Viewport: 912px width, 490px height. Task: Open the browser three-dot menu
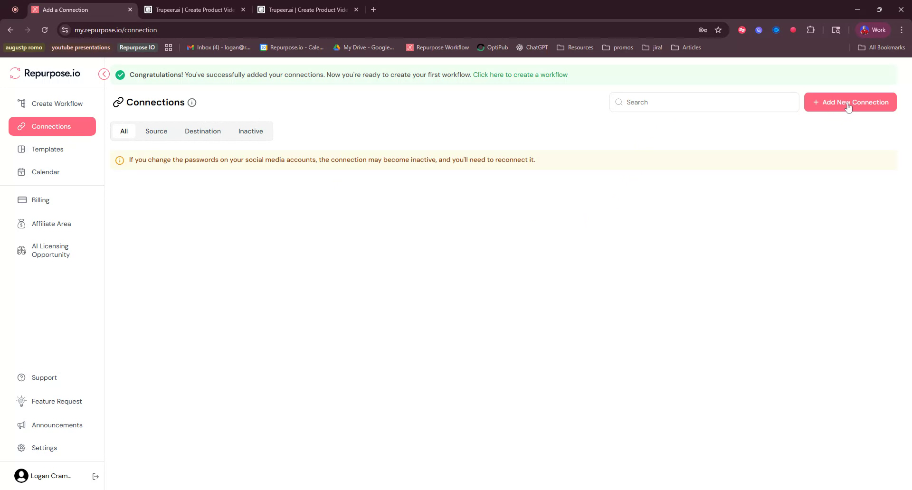pyautogui.click(x=901, y=29)
